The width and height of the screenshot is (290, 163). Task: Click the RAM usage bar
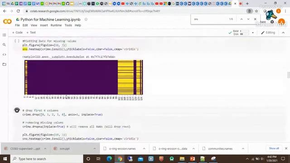click(245, 31)
